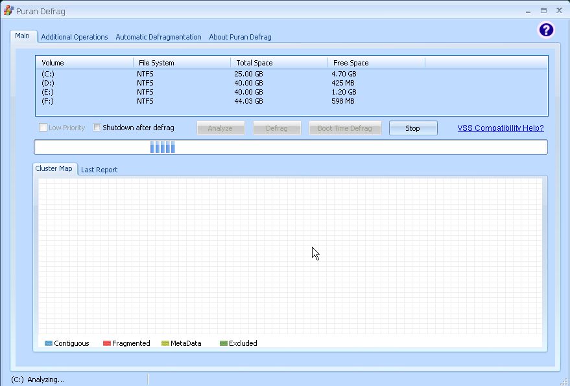Viewport: 570px width, 386px height.
Task: Select the Cluster Map tab
Action: click(54, 168)
